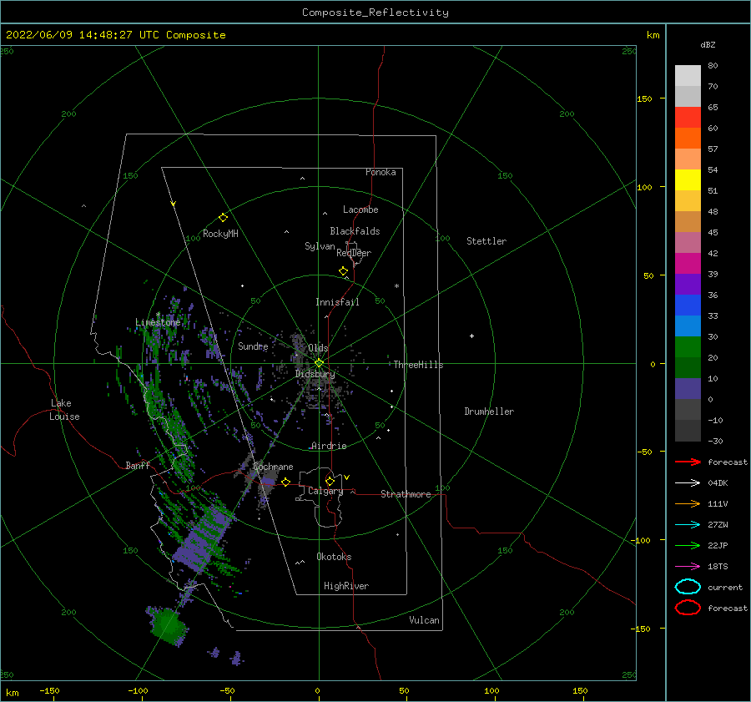Select the Blackfalds label

(355, 231)
